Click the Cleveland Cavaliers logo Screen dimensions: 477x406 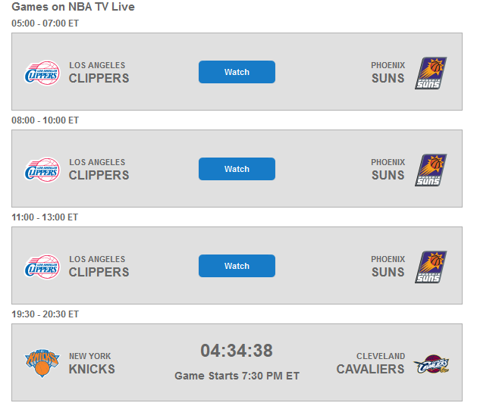tap(431, 364)
